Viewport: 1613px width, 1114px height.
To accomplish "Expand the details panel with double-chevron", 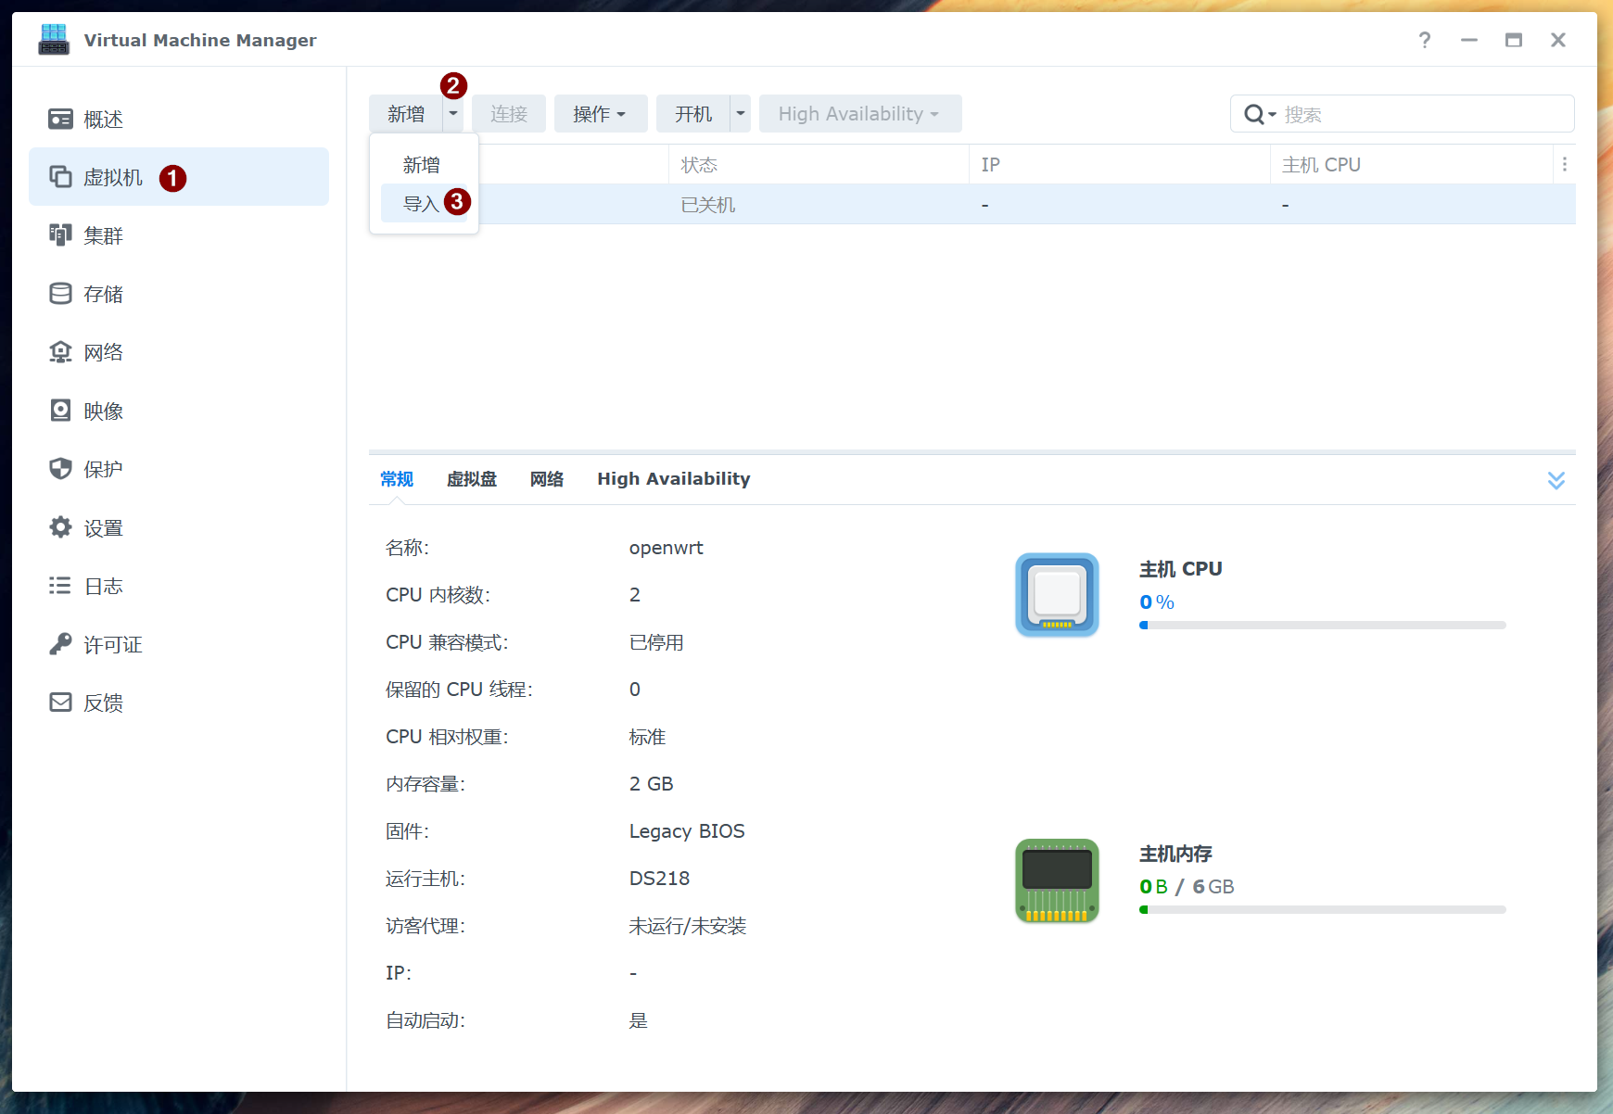I will coord(1556,479).
